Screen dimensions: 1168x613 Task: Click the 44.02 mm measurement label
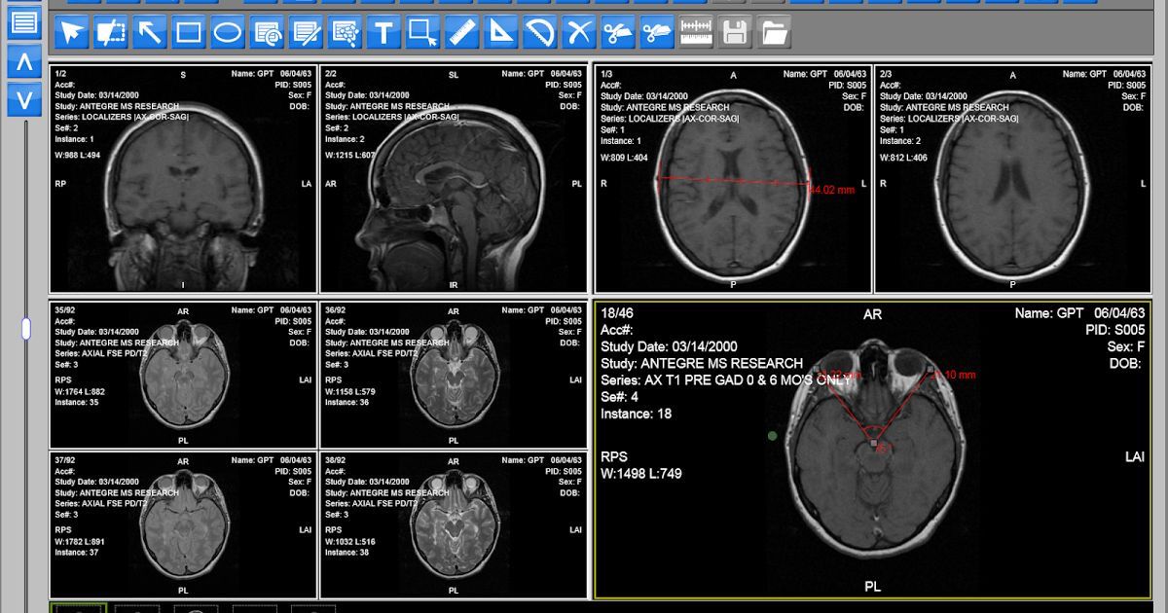(832, 191)
